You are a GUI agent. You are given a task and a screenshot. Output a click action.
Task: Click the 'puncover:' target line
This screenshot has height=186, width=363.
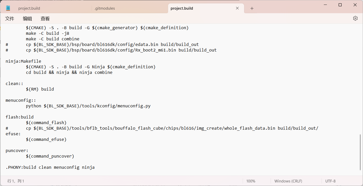coord(17,150)
